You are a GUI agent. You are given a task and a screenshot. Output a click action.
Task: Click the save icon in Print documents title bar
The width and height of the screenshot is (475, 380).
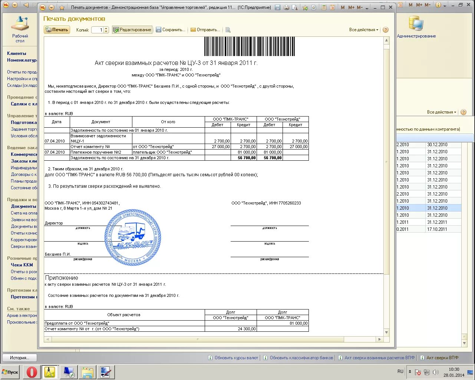[278, 7]
